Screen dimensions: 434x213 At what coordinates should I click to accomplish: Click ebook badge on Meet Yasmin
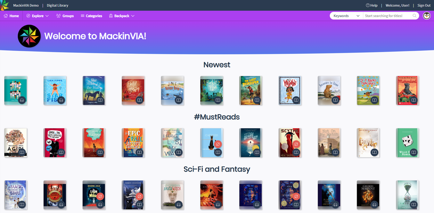tap(296, 100)
